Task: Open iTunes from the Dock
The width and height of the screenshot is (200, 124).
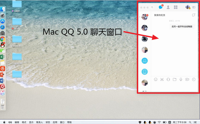Action: 2,93
